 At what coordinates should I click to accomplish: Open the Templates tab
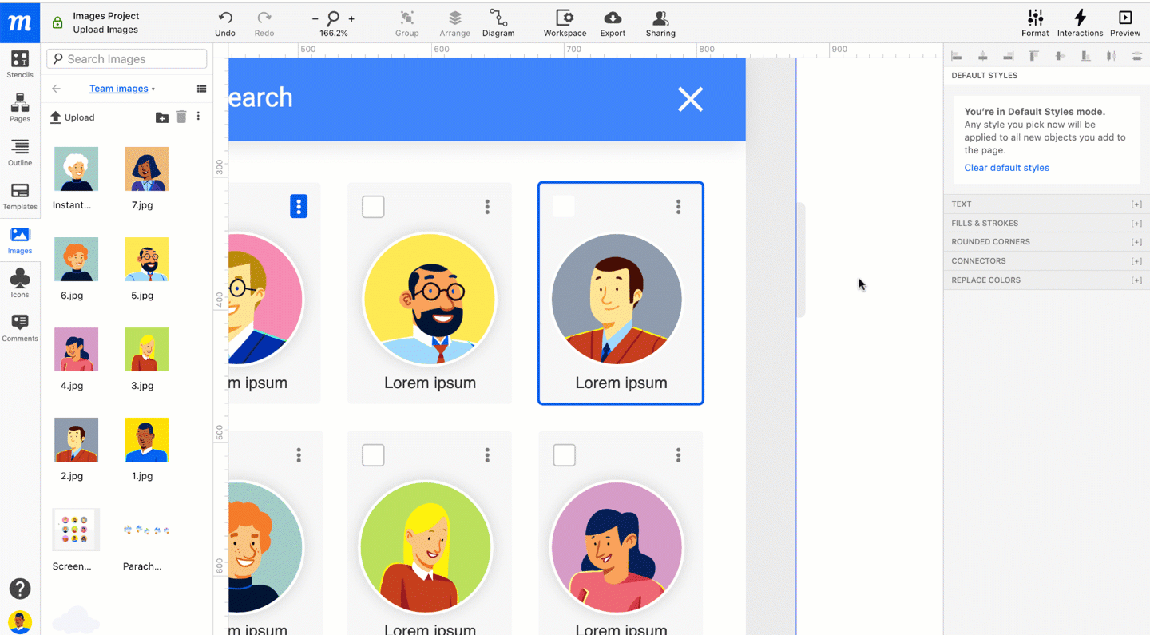pos(20,196)
